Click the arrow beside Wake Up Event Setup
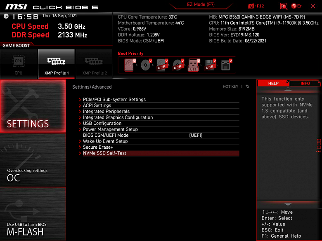Screen dimensions: 322x241 80,141
